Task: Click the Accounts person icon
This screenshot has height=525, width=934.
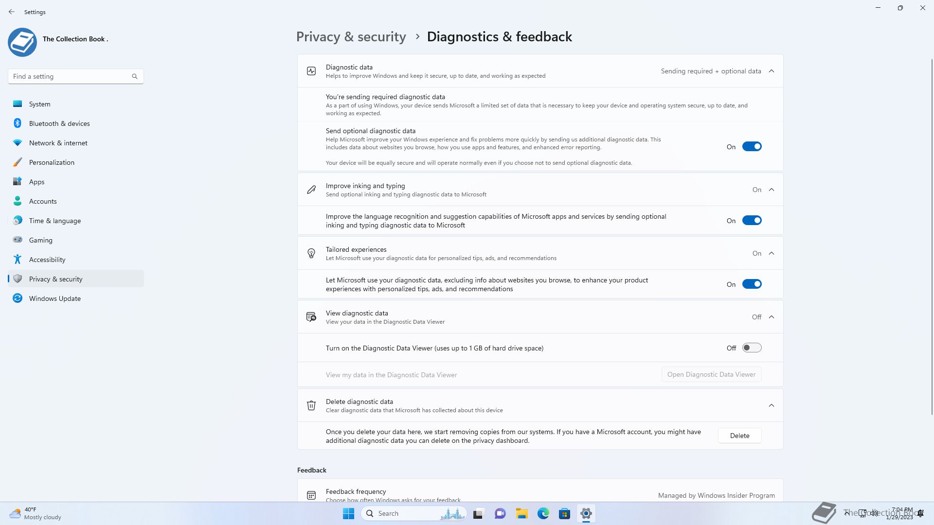Action: click(18, 201)
